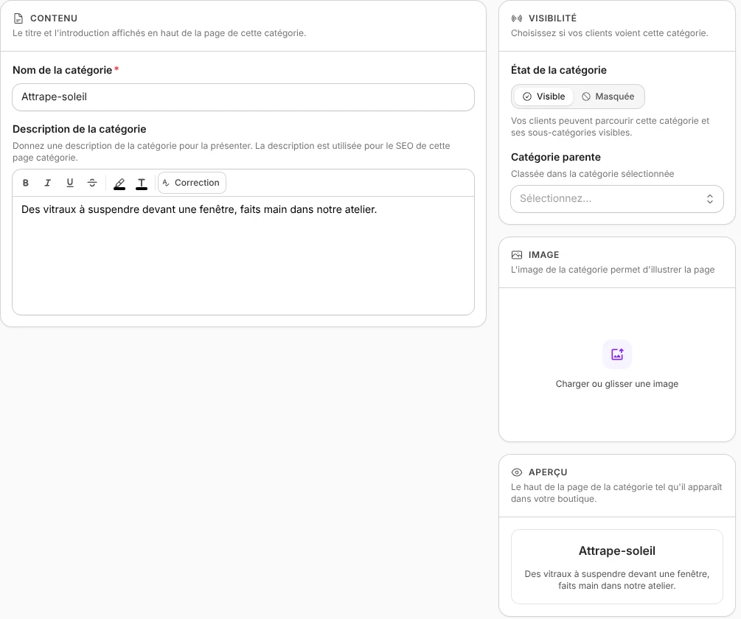Focus the Nom de la catégorie field
The image size is (741, 619).
(x=243, y=97)
